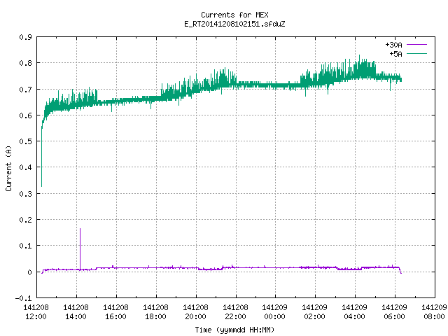
Task: Click the 0.1 y-axis tick label
Action: click(x=25, y=246)
